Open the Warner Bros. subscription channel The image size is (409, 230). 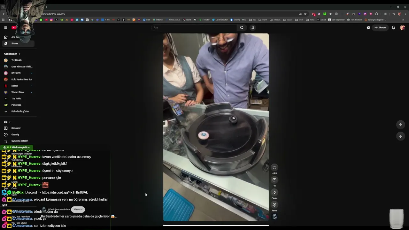[x=18, y=92]
